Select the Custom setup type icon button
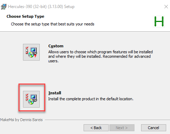This screenshot has height=134, width=170. coord(31,52)
